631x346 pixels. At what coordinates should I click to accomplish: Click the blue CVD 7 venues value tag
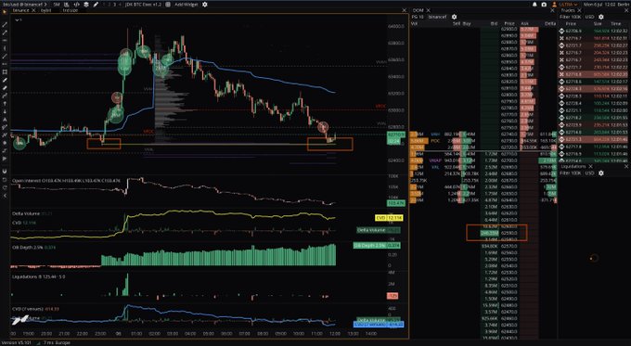[x=379, y=325]
